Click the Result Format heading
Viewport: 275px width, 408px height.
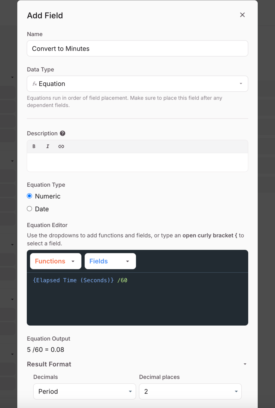[49, 364]
